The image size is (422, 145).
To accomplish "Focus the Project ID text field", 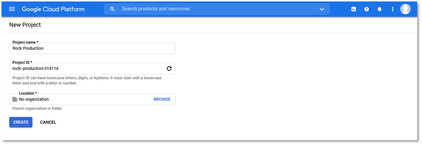I will [92, 68].
